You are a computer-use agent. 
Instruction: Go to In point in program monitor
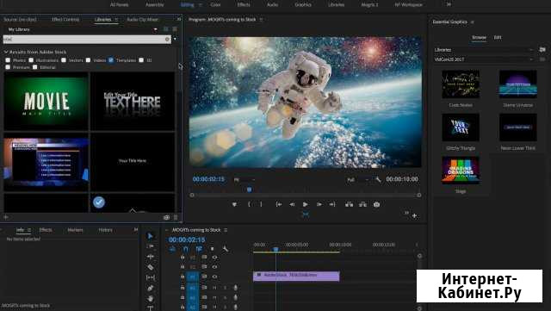(279, 204)
